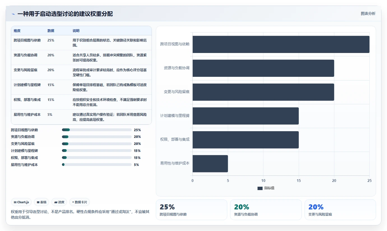The width and height of the screenshot is (387, 231).
Task: Click the 25% label beside the top progress bar
Action: 137,130
